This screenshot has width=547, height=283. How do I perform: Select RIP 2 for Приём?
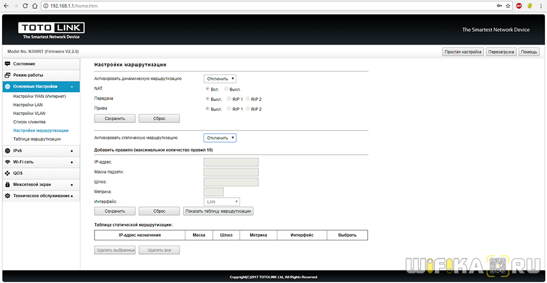(x=248, y=109)
